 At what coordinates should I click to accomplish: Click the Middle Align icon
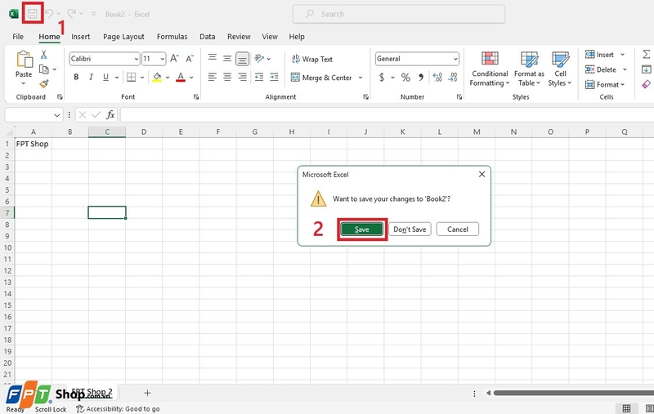tap(227, 58)
